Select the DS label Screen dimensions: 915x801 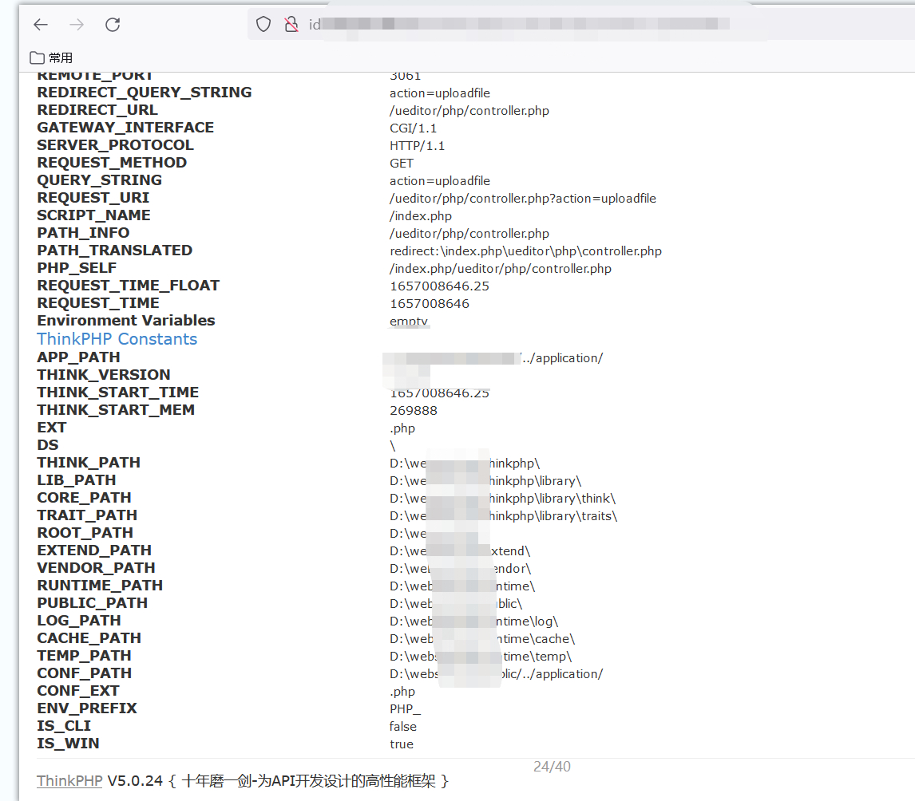tap(48, 444)
